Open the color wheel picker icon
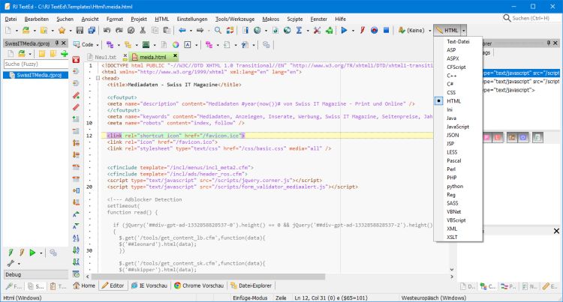The height and width of the screenshot is (302, 563). [x=174, y=45]
